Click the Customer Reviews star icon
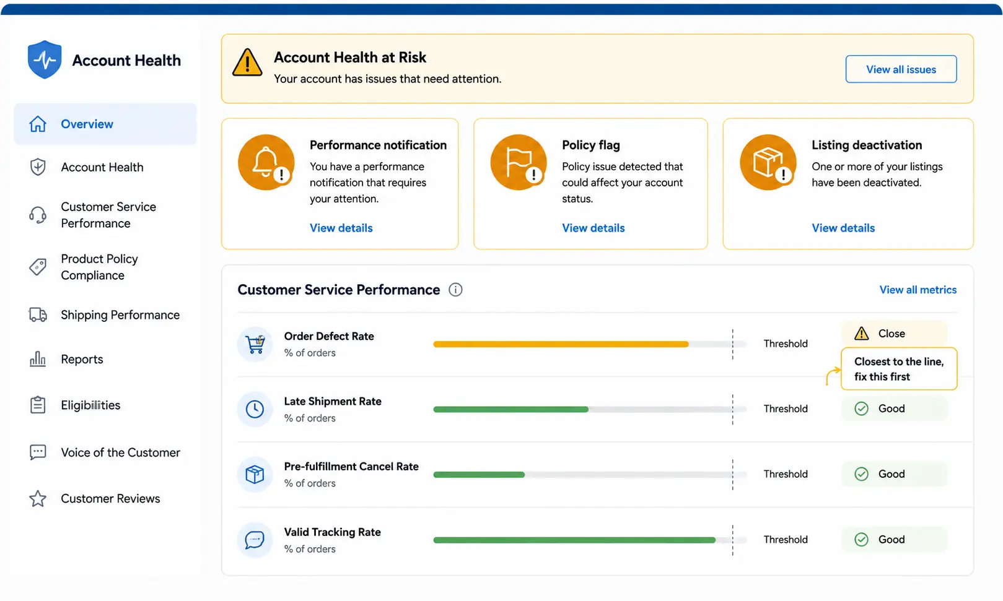1003x601 pixels. (x=38, y=498)
